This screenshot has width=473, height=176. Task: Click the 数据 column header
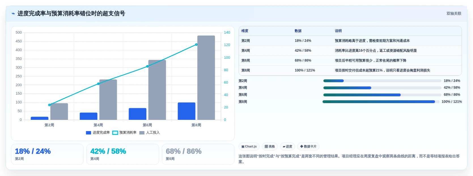tap(298, 31)
